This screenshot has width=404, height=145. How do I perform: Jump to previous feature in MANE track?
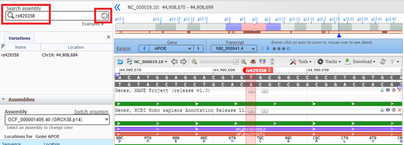pos(251,91)
